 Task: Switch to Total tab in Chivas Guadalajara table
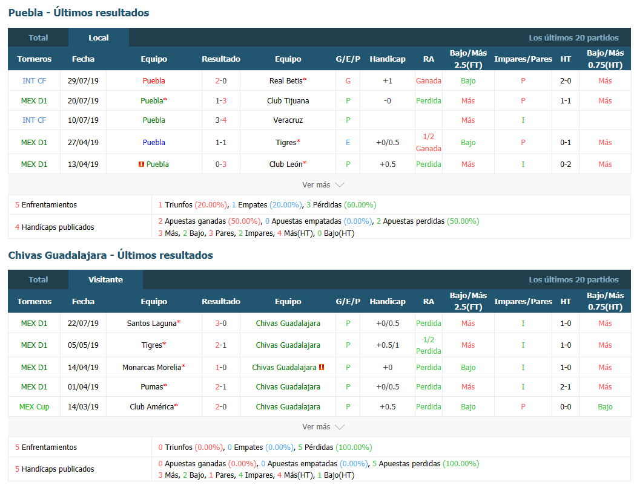(38, 279)
